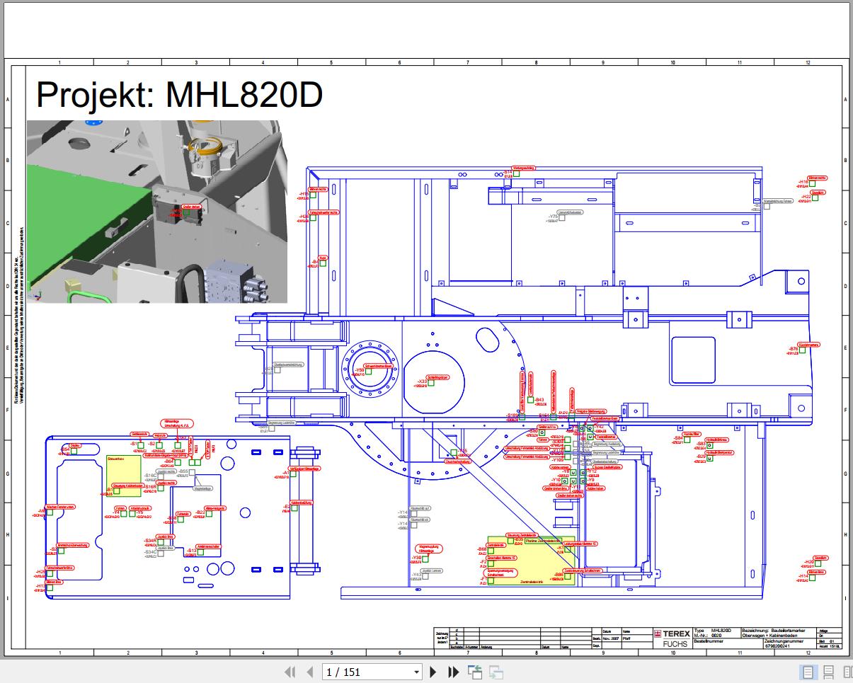This screenshot has height=683, width=853.
Task: Jump to the first page with the double-left-arrow icon
Action: [x=290, y=672]
